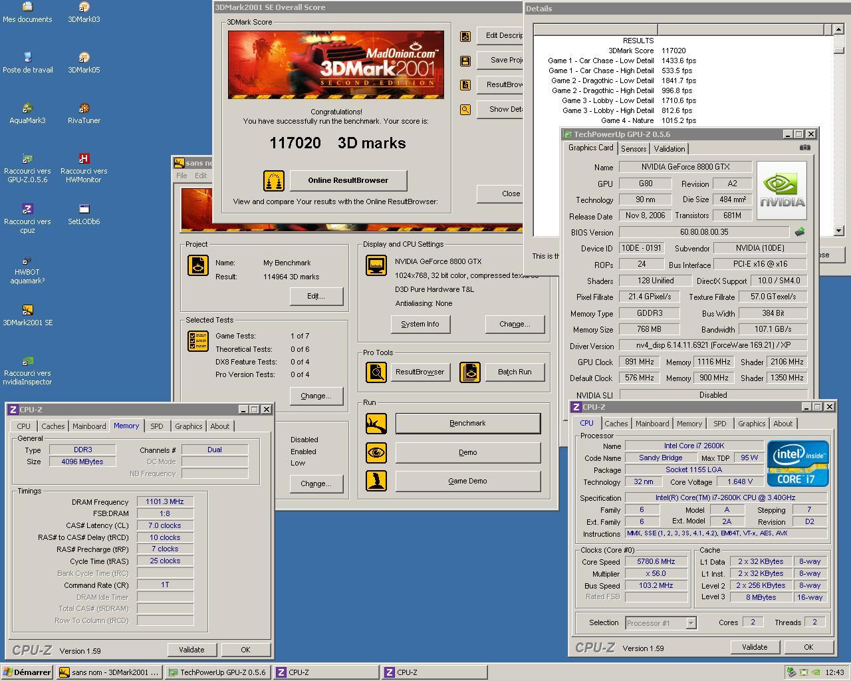
Task: Click System Info button
Action: tap(420, 324)
